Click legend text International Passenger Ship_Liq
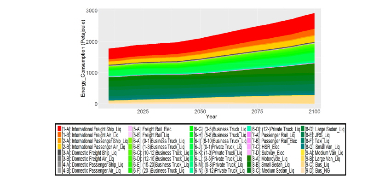The height and width of the screenshot is (180, 368). coord(100,141)
